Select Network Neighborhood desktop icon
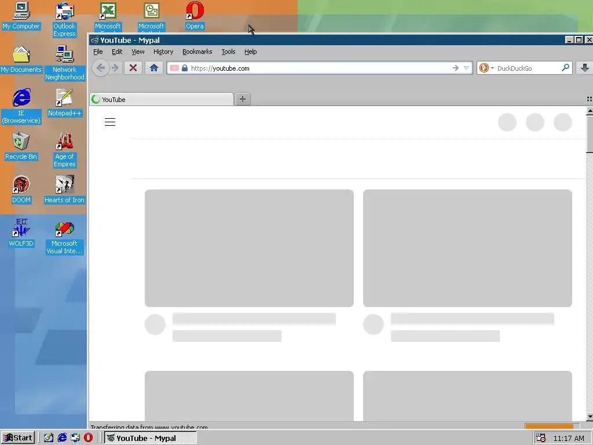The height and width of the screenshot is (445, 593). [x=65, y=63]
